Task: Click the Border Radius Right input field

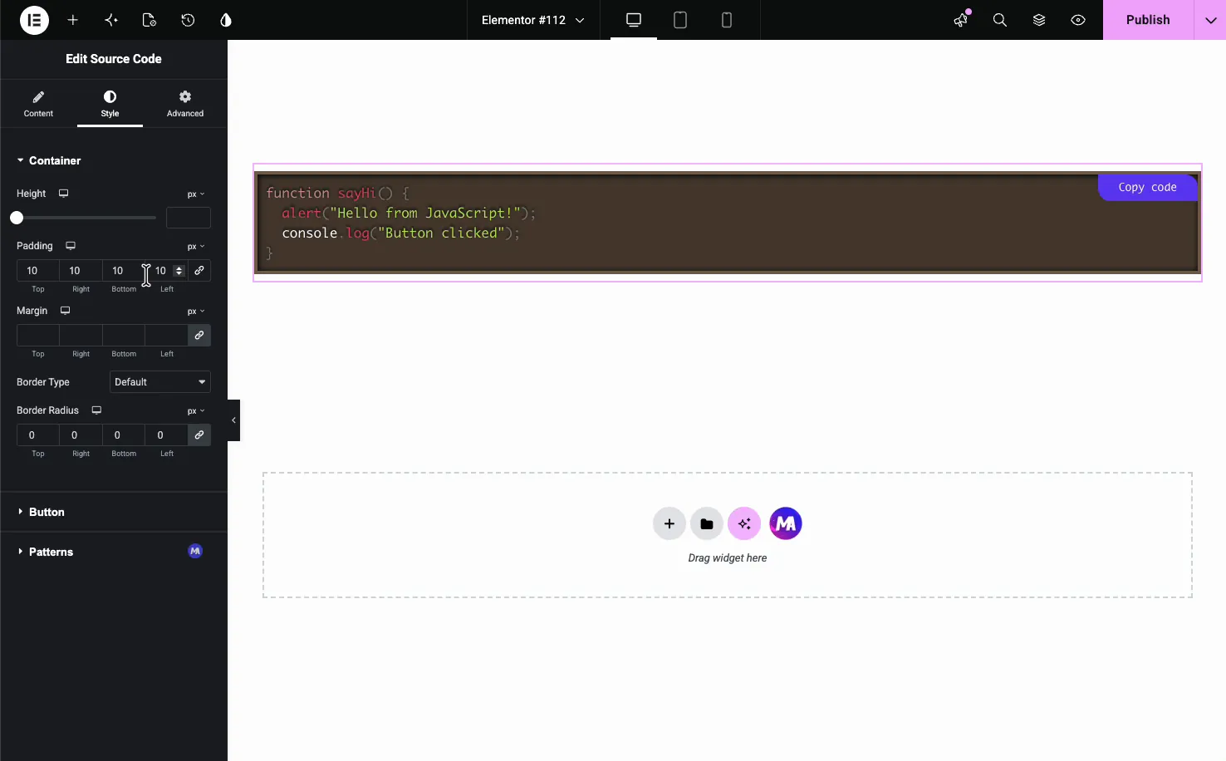Action: [81, 435]
